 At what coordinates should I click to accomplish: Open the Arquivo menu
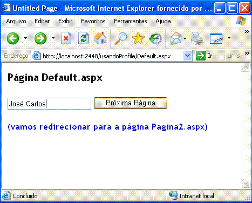[16, 21]
